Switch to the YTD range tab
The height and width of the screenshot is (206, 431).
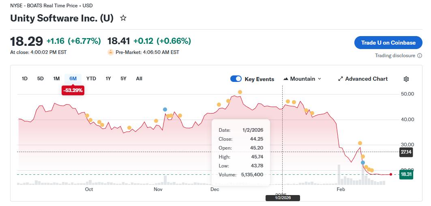pos(91,79)
